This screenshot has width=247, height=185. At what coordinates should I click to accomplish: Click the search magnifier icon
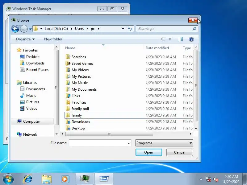195,29
